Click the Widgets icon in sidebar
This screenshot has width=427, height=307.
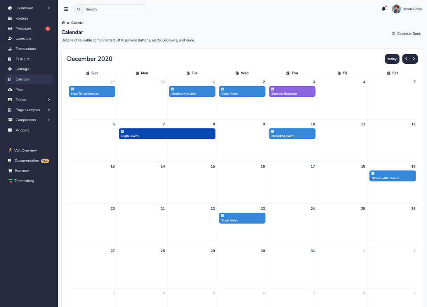point(10,130)
